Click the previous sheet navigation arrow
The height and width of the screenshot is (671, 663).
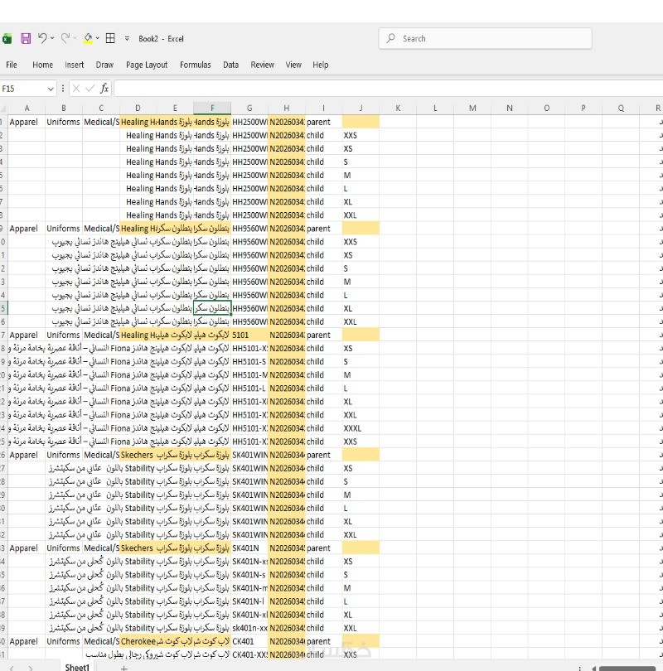12,668
